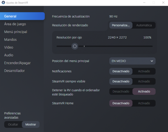Viewport: 168px width, 132px height.
Task: Click the SteamVR logo icon in title bar
Action: point(3,3)
